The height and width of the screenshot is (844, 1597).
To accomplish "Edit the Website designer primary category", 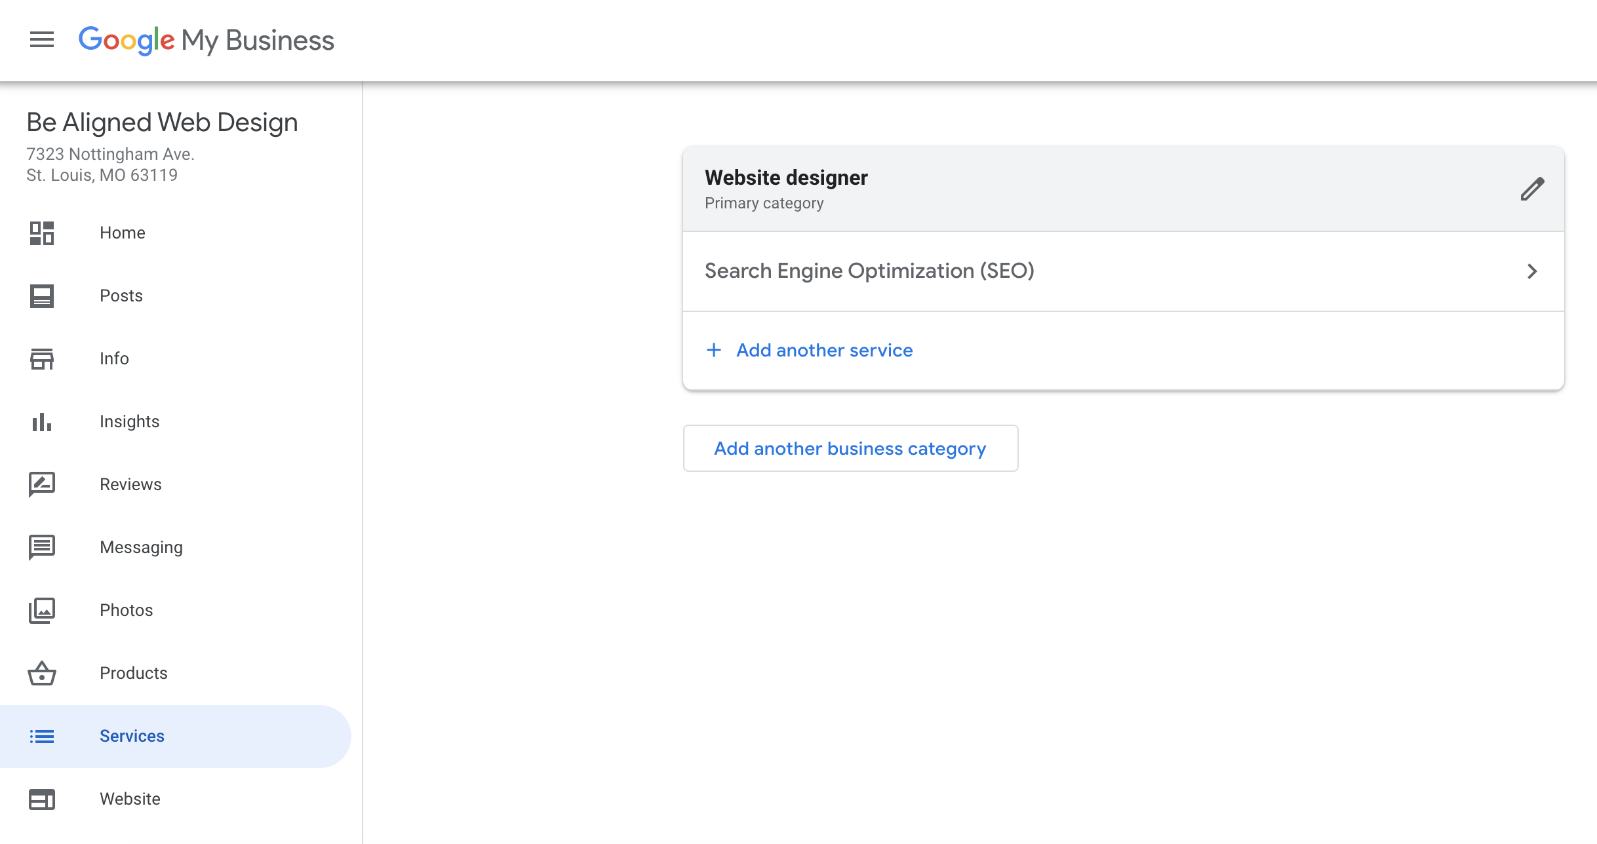I will click(1533, 189).
